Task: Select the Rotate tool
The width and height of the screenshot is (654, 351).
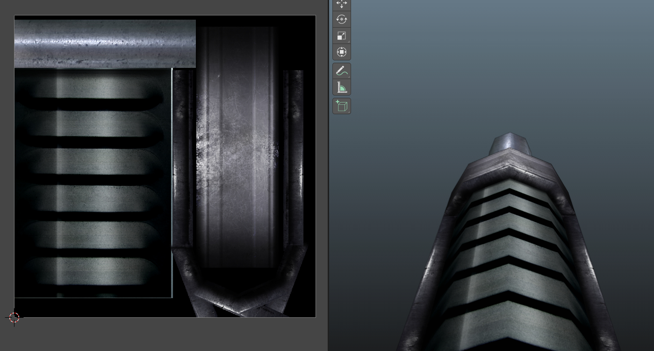Action: (342, 19)
